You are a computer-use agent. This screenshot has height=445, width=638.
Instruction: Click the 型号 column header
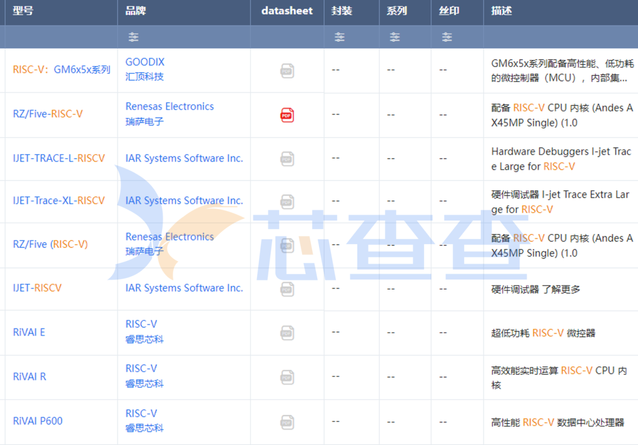(x=23, y=11)
